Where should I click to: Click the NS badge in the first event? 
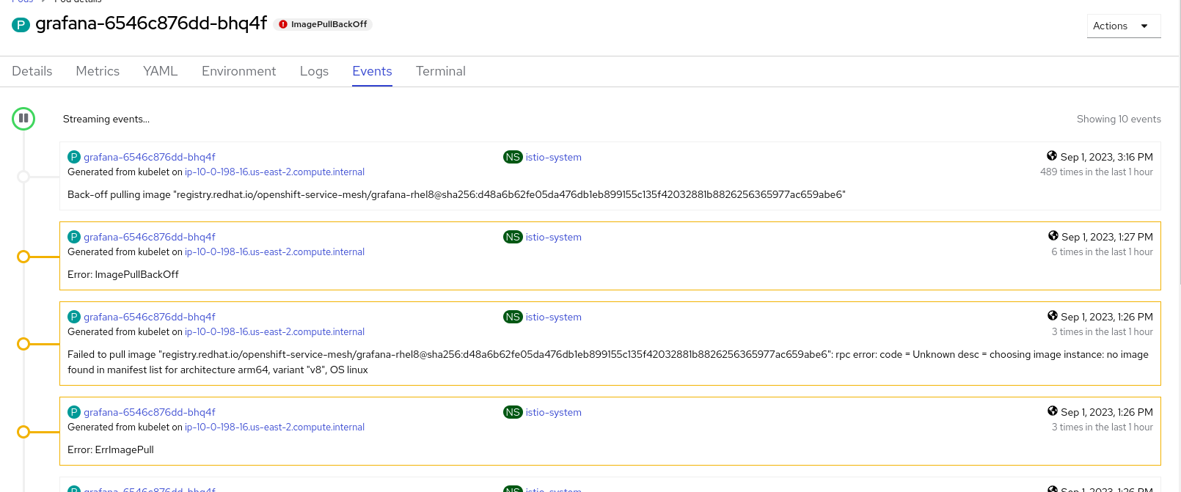(x=513, y=157)
